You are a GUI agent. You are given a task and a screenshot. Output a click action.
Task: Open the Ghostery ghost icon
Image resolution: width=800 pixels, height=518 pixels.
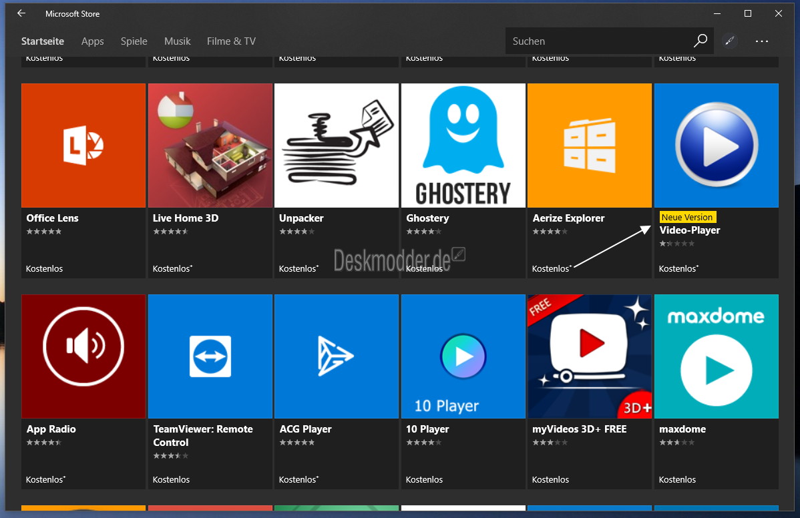463,146
